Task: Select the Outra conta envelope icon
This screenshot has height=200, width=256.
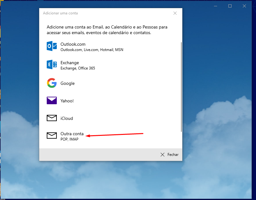Action: click(52, 135)
